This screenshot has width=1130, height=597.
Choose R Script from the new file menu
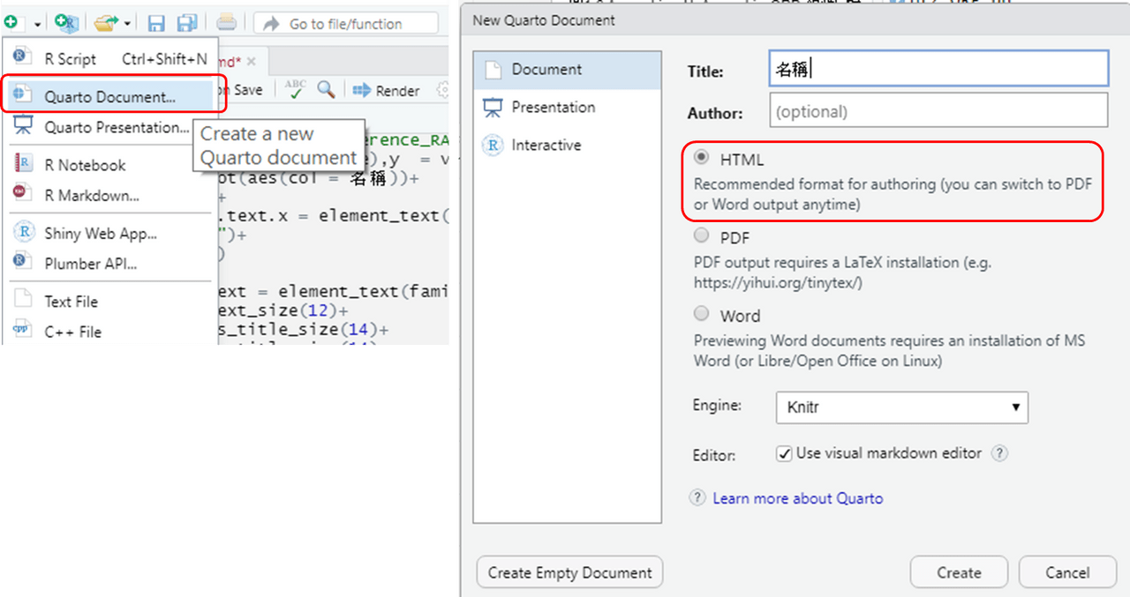click(x=110, y=59)
